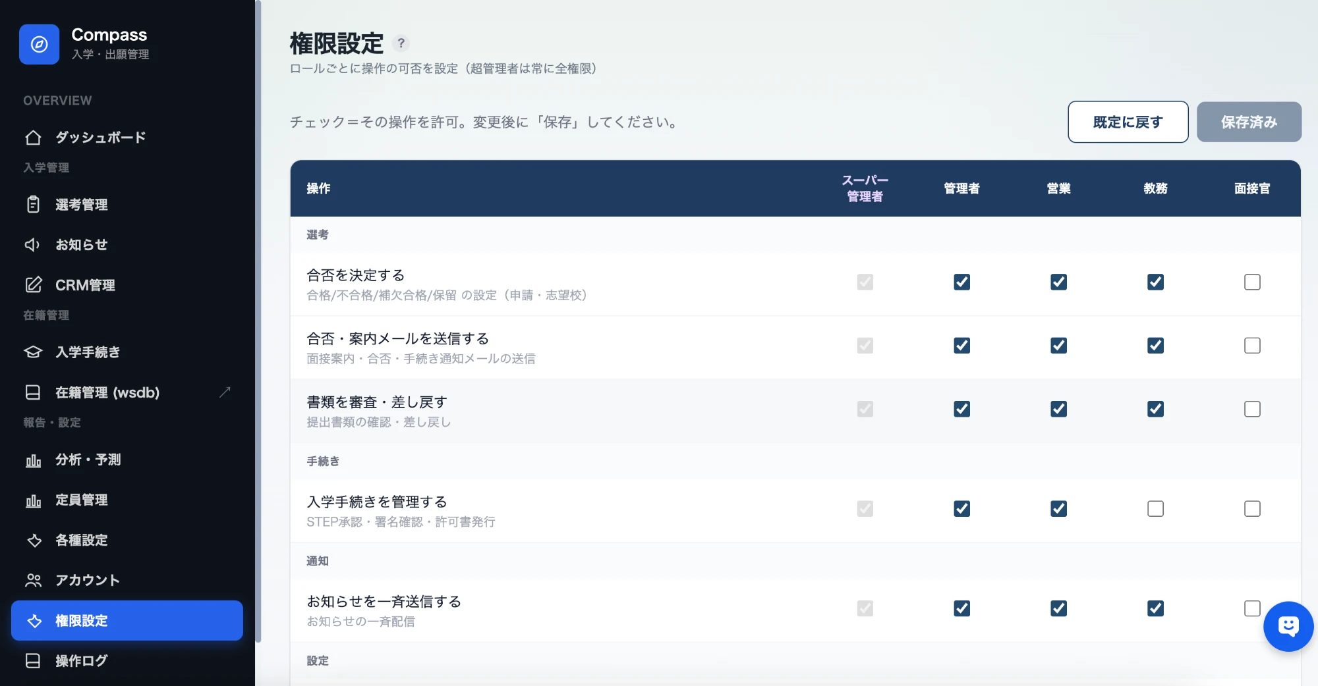
Task: Click the 教務 column header
Action: coord(1155,188)
